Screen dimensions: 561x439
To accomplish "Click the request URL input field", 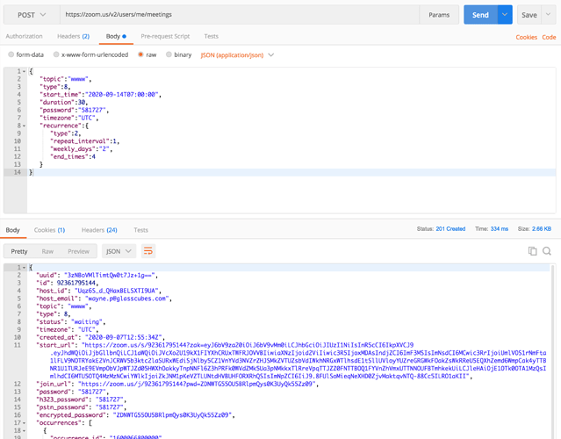I will pyautogui.click(x=240, y=15).
